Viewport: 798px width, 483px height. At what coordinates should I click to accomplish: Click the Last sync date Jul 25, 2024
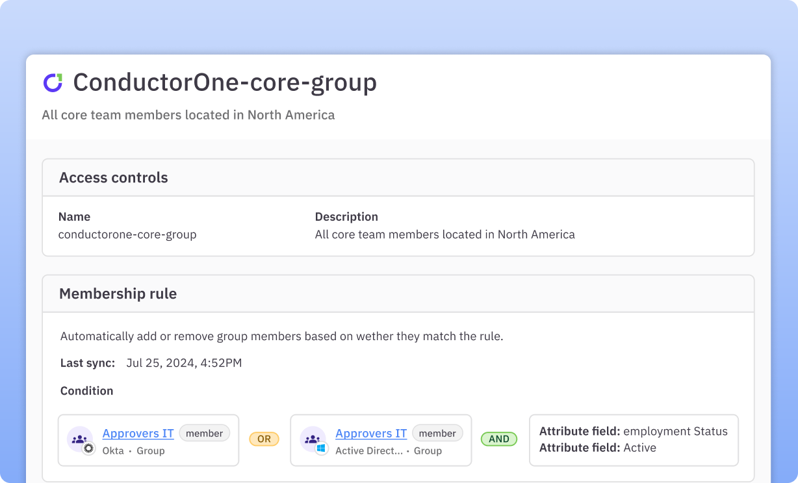tap(184, 363)
